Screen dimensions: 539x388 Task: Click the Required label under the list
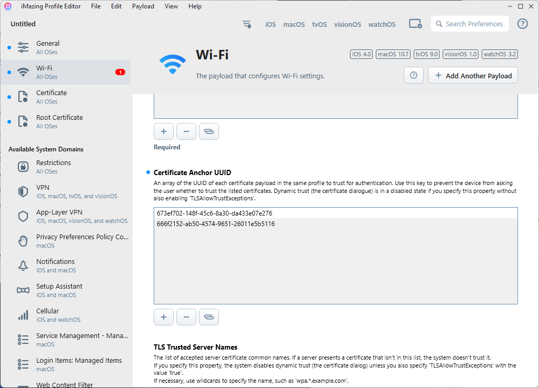tap(167, 147)
